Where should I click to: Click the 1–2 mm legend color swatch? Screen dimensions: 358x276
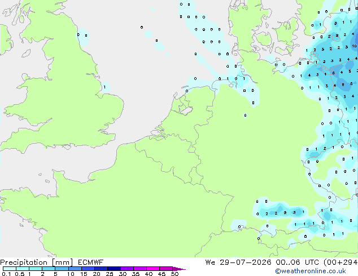click(36, 269)
